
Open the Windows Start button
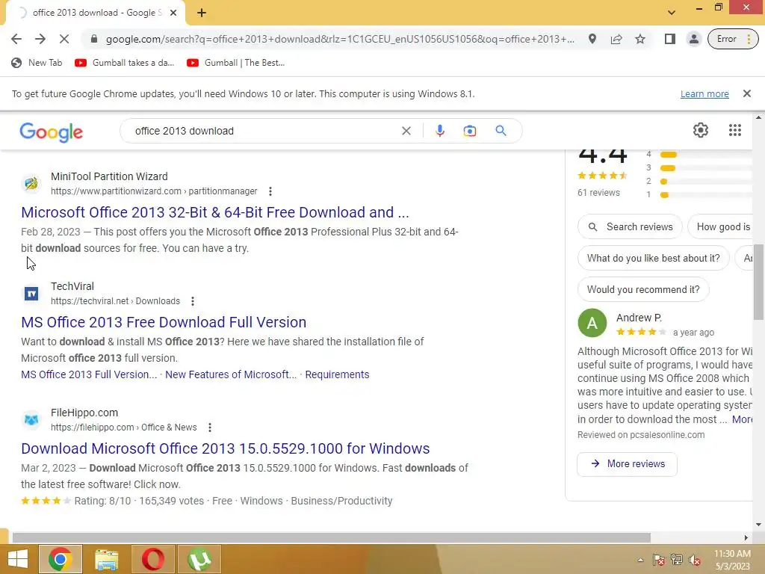tap(18, 559)
